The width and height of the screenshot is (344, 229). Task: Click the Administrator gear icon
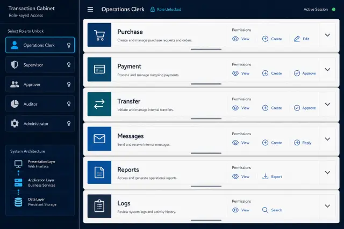pyautogui.click(x=15, y=123)
